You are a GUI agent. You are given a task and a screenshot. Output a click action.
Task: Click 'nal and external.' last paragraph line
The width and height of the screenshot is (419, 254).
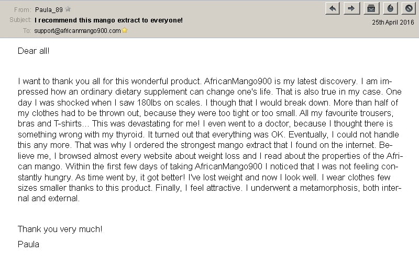(49, 198)
